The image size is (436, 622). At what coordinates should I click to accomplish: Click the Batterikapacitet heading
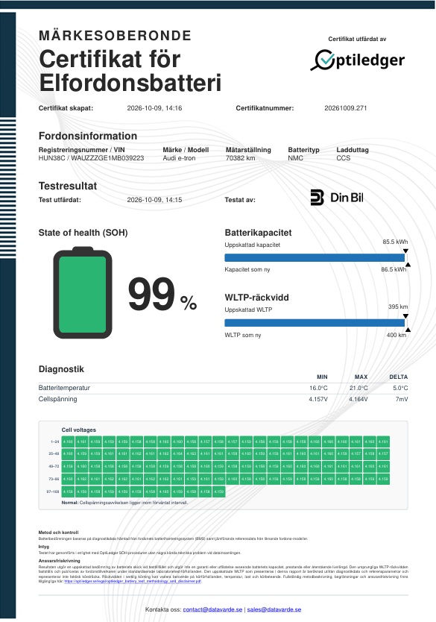[x=258, y=233]
